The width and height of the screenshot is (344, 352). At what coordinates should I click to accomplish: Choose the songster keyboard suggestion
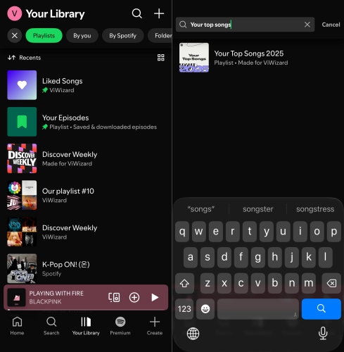(x=258, y=209)
